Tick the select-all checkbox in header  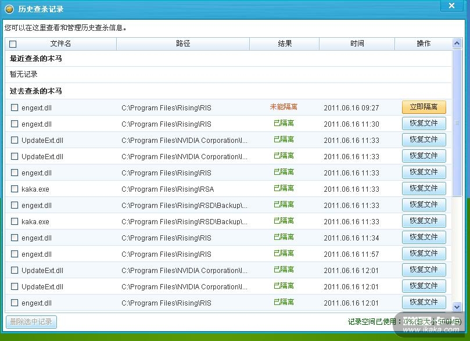(x=13, y=44)
